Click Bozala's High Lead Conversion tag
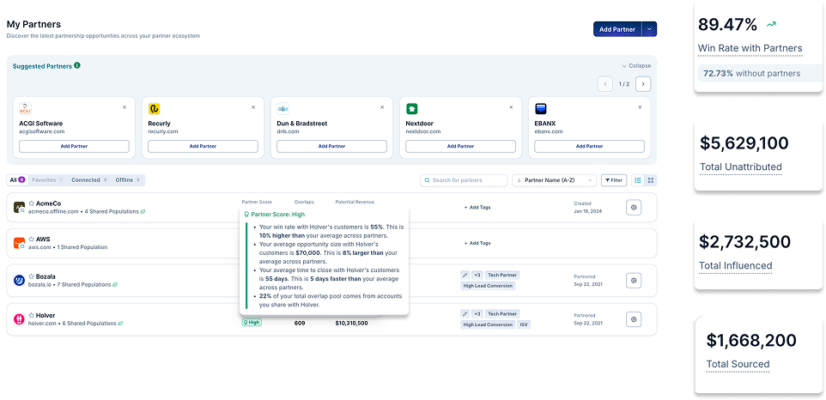This screenshot has width=826, height=400. 488,286
